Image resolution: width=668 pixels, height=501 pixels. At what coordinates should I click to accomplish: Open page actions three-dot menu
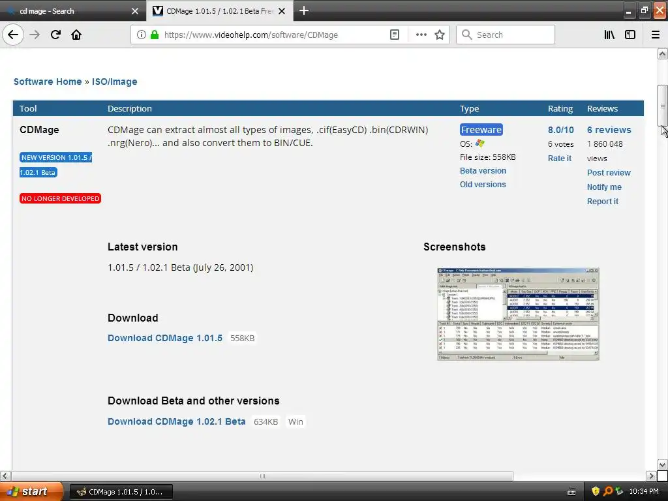[421, 35]
